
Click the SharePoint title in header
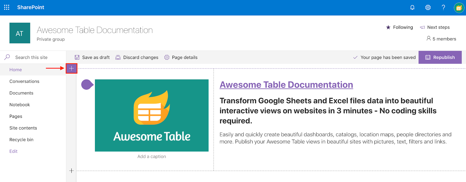pyautogui.click(x=31, y=7)
